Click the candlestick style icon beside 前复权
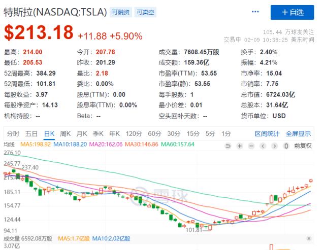 286,146
